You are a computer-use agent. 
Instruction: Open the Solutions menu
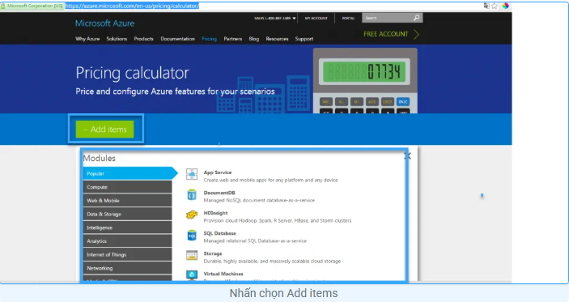tap(117, 39)
